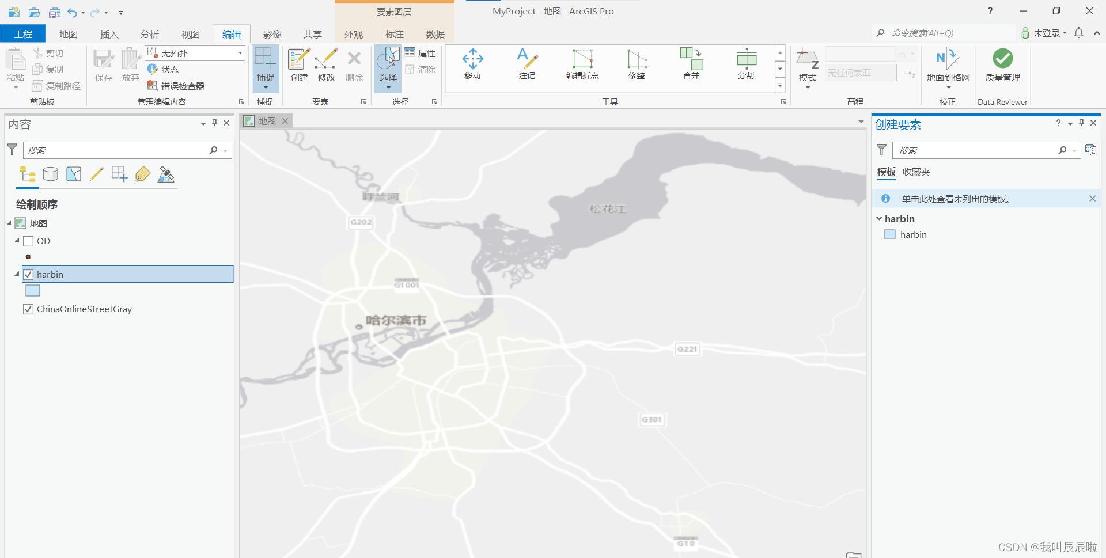Image resolution: width=1106 pixels, height=558 pixels.
Task: Show List By Drawing Order view
Action: (28, 174)
